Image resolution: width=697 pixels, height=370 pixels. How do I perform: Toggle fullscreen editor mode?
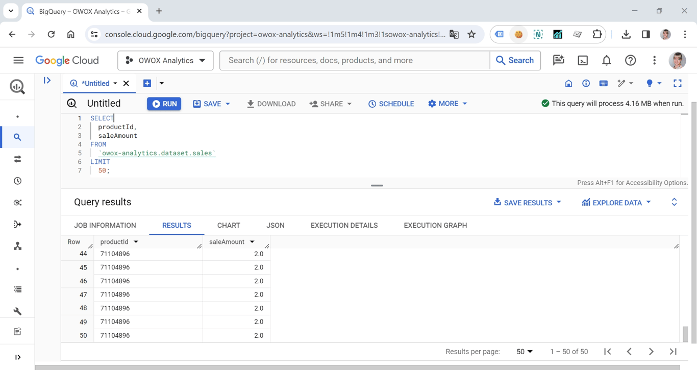678,83
